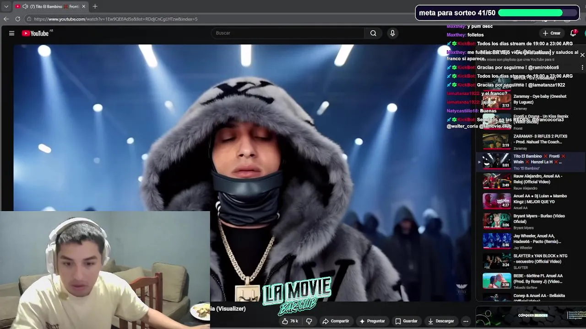Image resolution: width=586 pixels, height=329 pixels.
Task: Select the current Tito El Bambino playlist item
Action: [x=531, y=162]
